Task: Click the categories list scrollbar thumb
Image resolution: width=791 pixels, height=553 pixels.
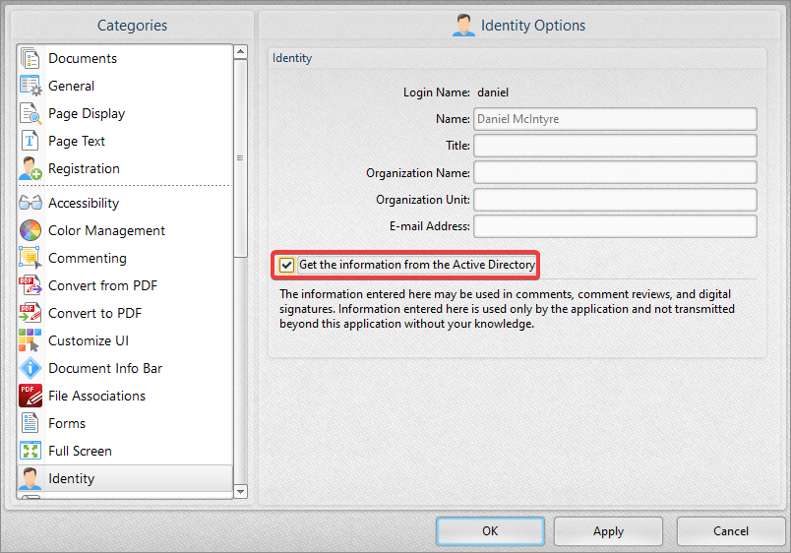Action: (241, 158)
